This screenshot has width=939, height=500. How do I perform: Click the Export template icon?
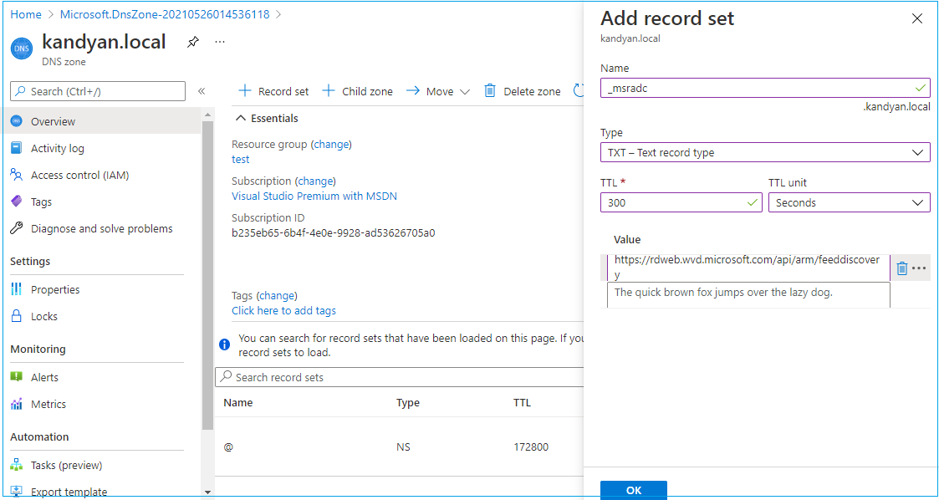(17, 492)
